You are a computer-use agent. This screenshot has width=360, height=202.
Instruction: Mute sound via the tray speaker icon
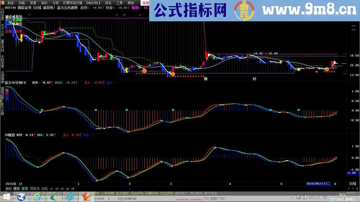[317, 197]
